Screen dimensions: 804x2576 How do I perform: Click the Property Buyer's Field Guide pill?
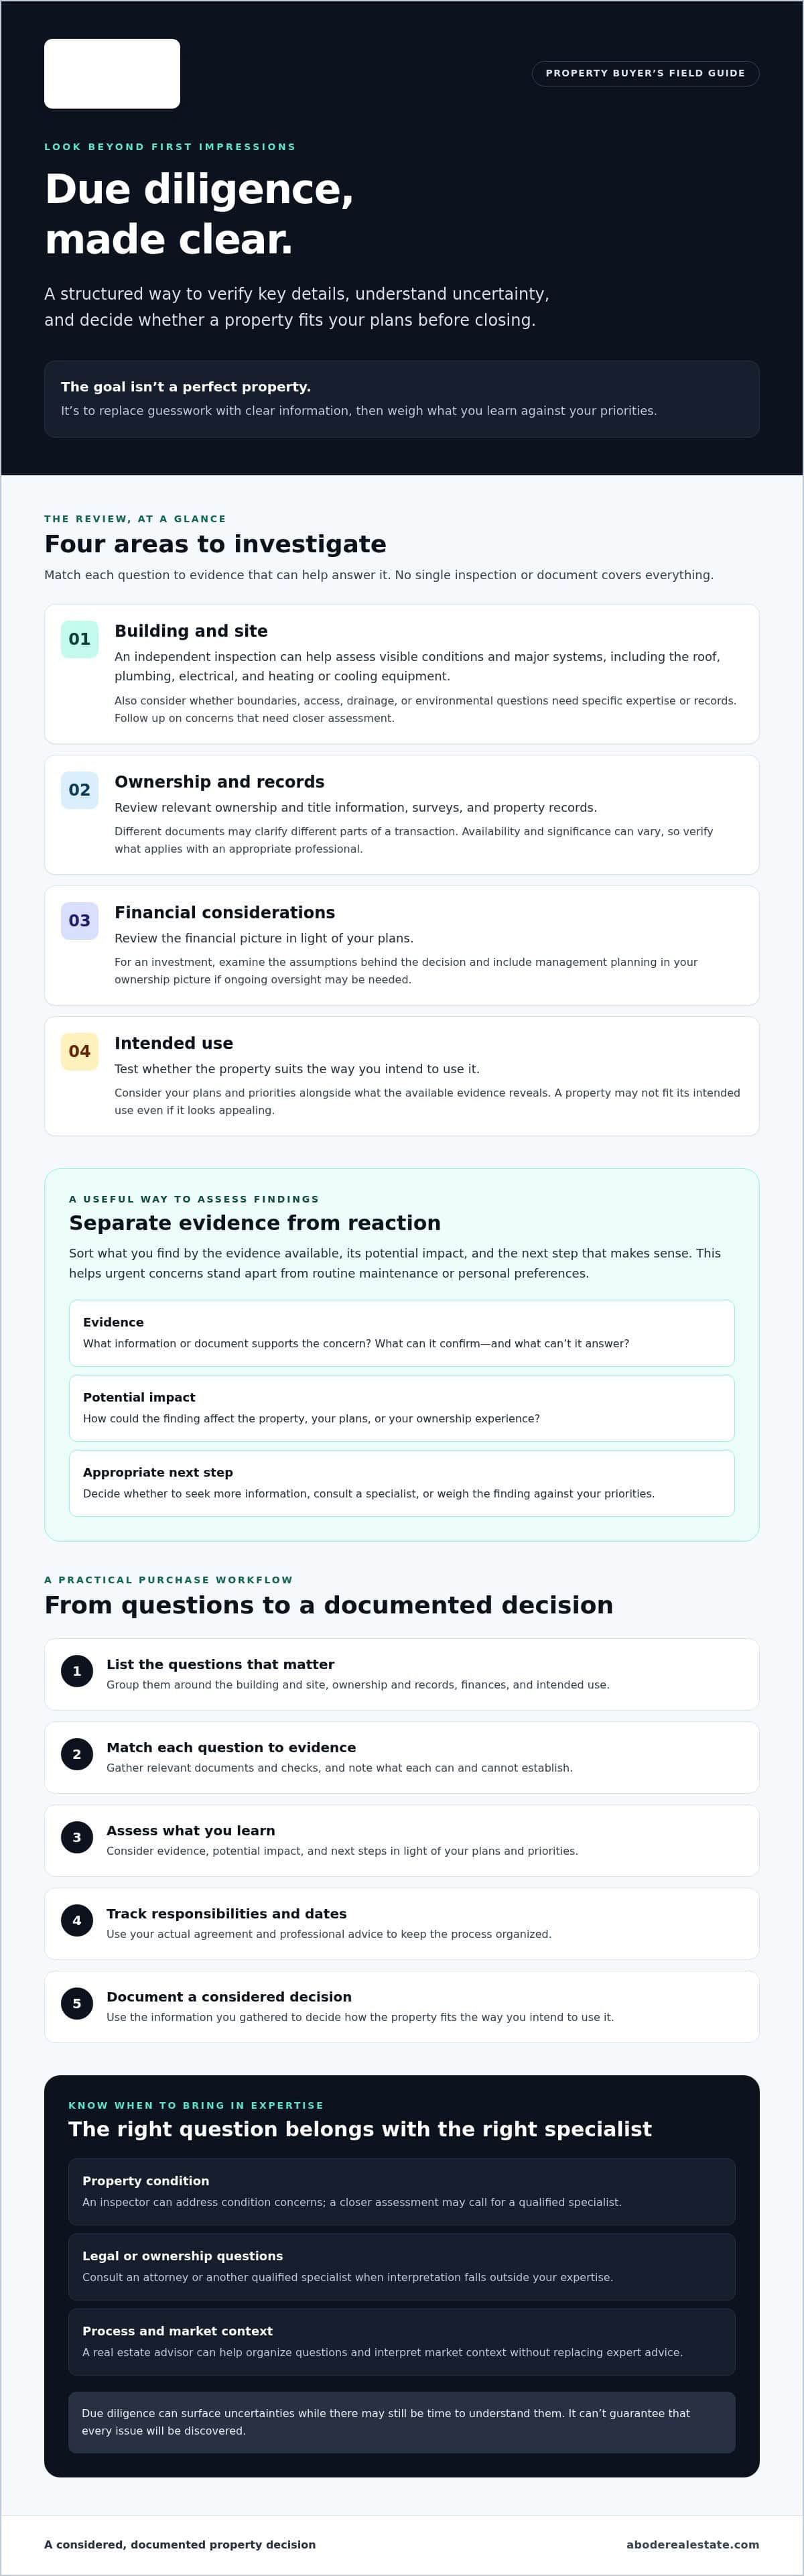click(x=645, y=73)
